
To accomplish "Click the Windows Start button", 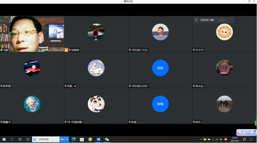I will (x=4, y=139).
